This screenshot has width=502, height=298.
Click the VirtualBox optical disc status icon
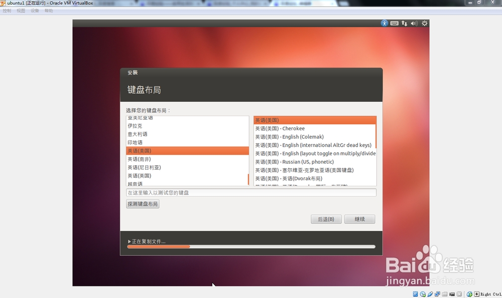coord(423,294)
